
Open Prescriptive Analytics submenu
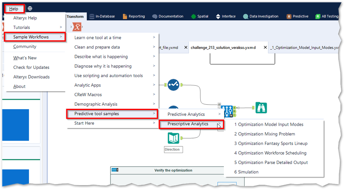[191, 124]
